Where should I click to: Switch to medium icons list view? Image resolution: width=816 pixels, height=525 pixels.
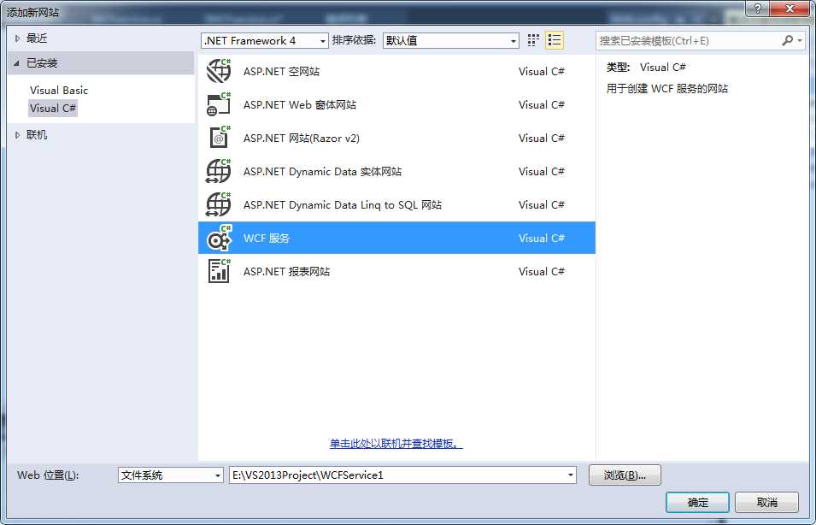pos(555,41)
